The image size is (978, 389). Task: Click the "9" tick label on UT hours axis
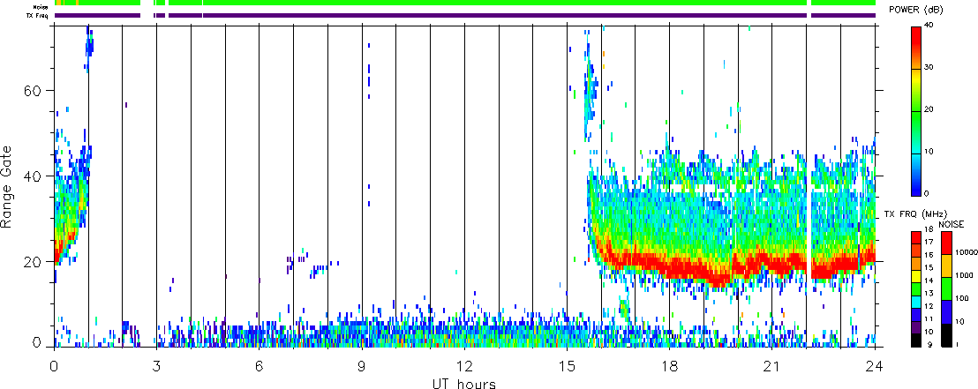[362, 366]
